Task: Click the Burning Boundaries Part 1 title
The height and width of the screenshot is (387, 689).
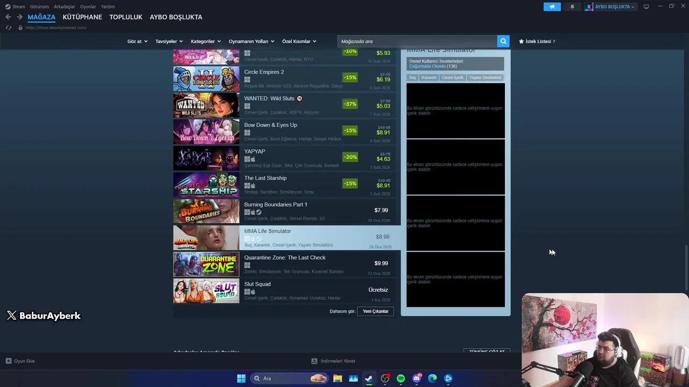Action: (276, 205)
